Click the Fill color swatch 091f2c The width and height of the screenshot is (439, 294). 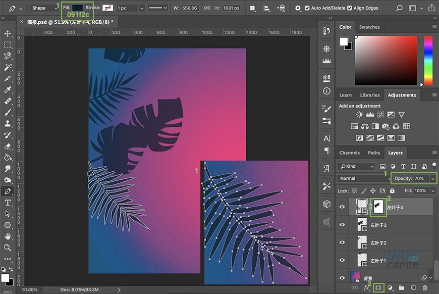(x=78, y=8)
